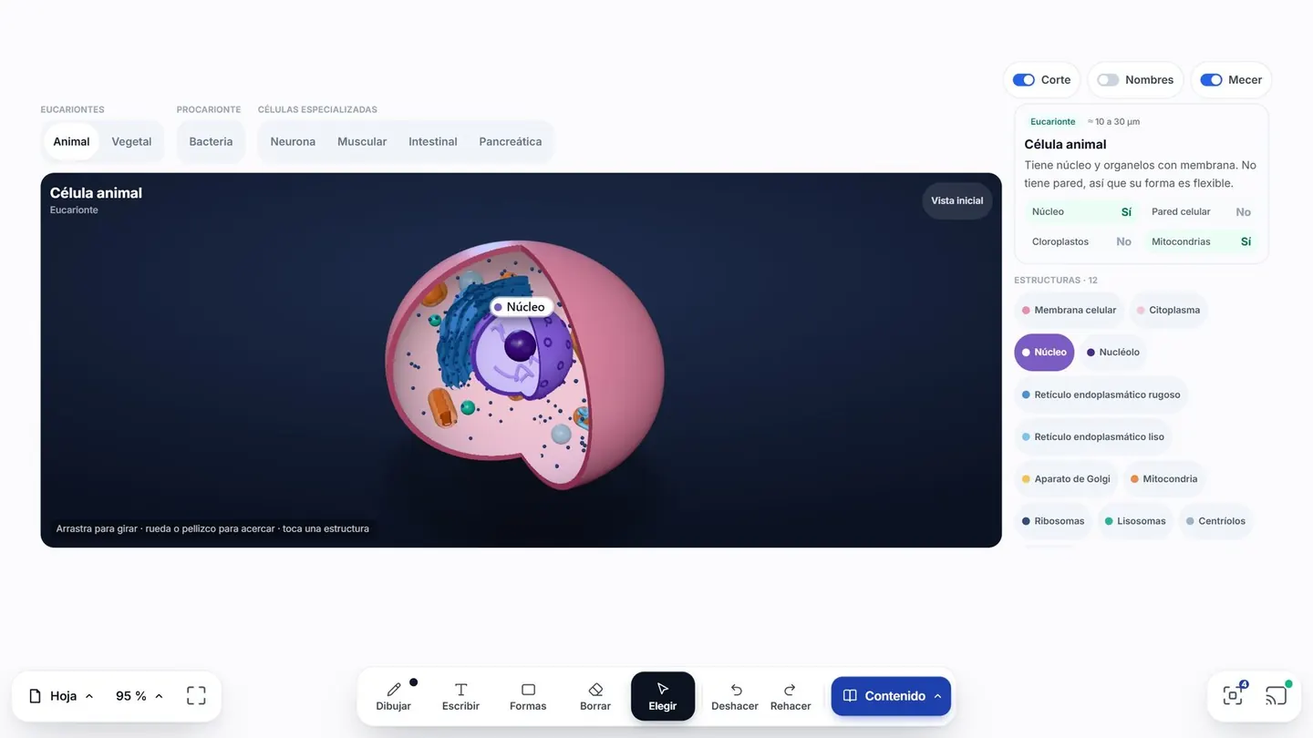Choose the Escribir text tool
The height and width of the screenshot is (738, 1313).
click(x=460, y=696)
